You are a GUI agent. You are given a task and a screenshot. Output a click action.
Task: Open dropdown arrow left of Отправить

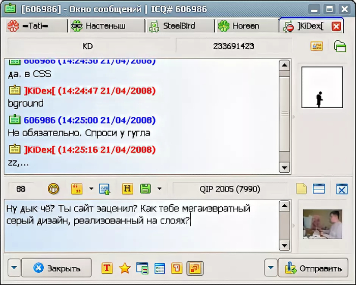coord(271,268)
